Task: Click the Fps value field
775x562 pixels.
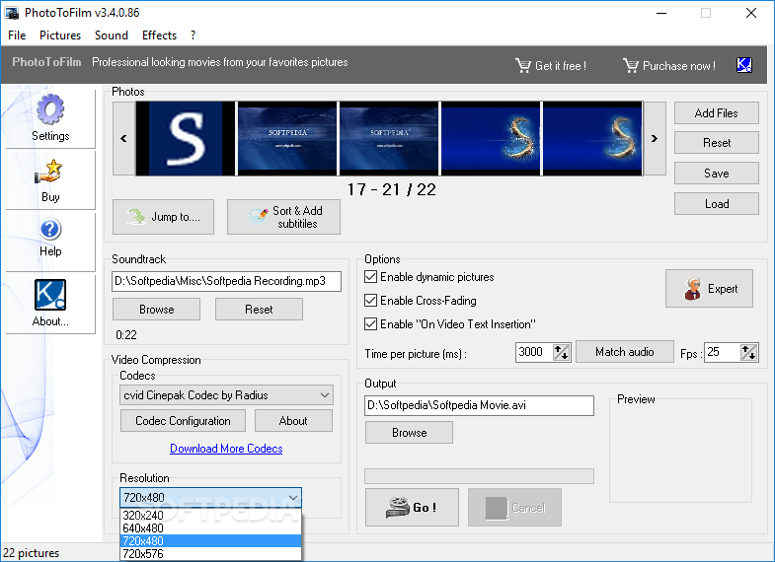Action: pyautogui.click(x=723, y=352)
